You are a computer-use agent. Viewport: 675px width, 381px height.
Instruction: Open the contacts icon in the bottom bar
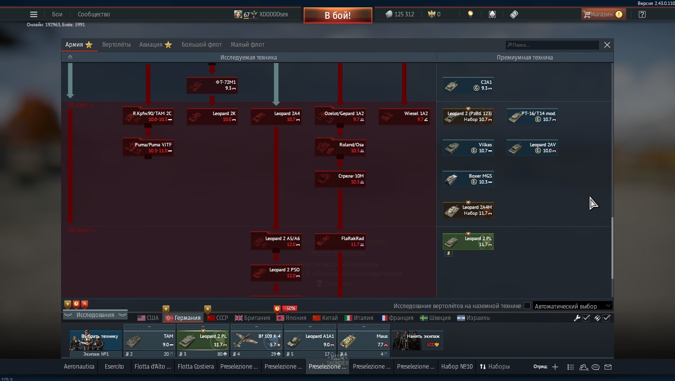coord(584,367)
